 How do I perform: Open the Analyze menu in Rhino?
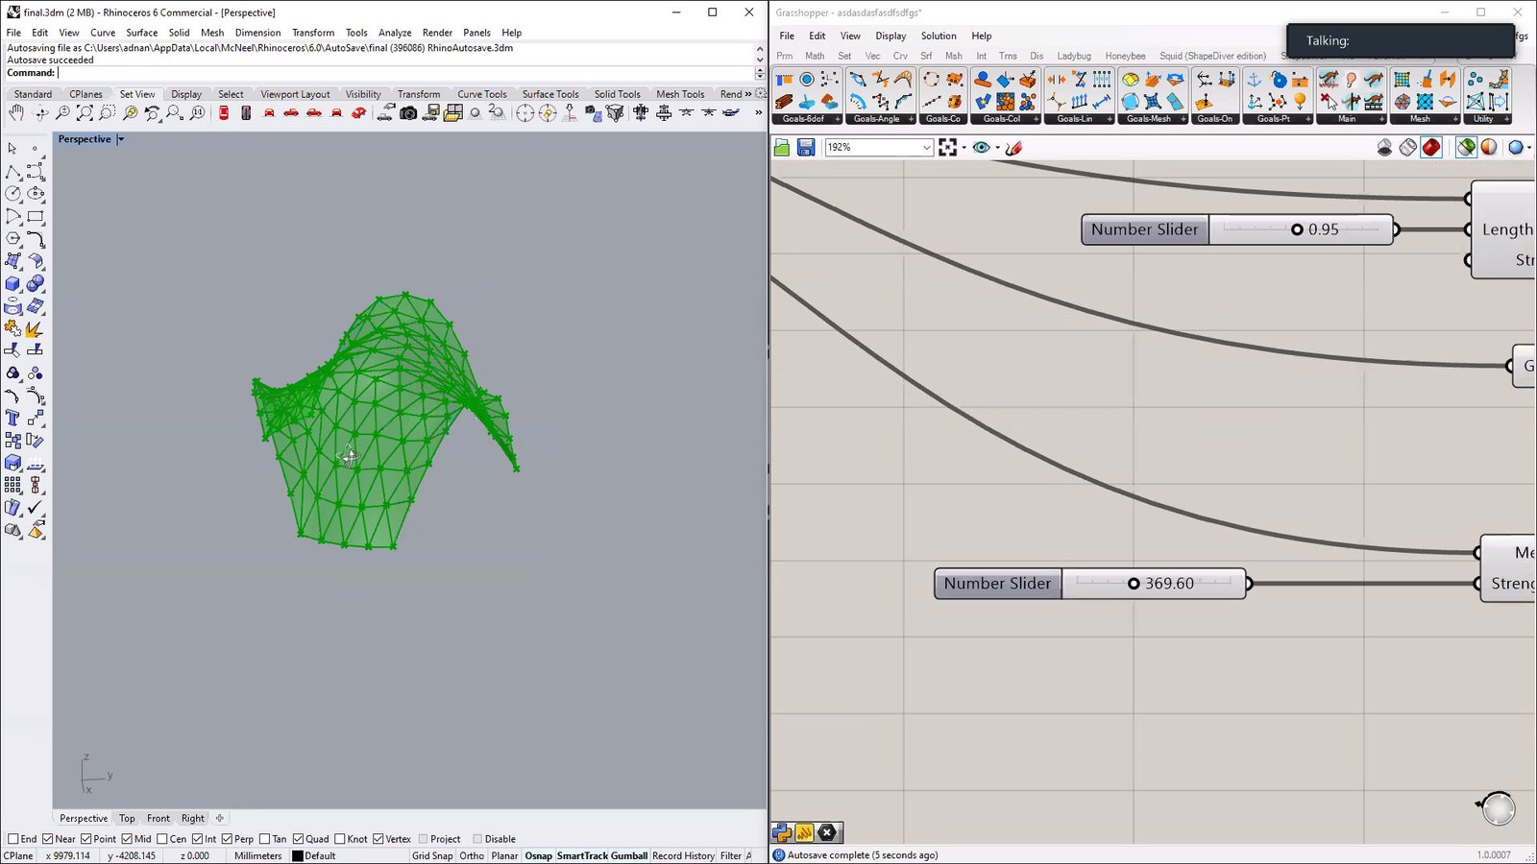[x=394, y=33]
